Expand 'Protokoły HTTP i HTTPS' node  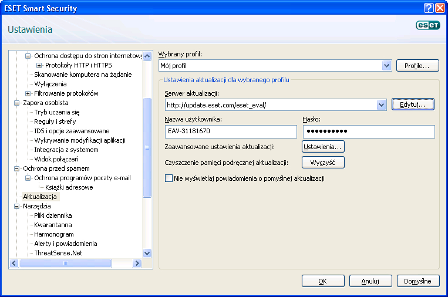tap(39, 65)
